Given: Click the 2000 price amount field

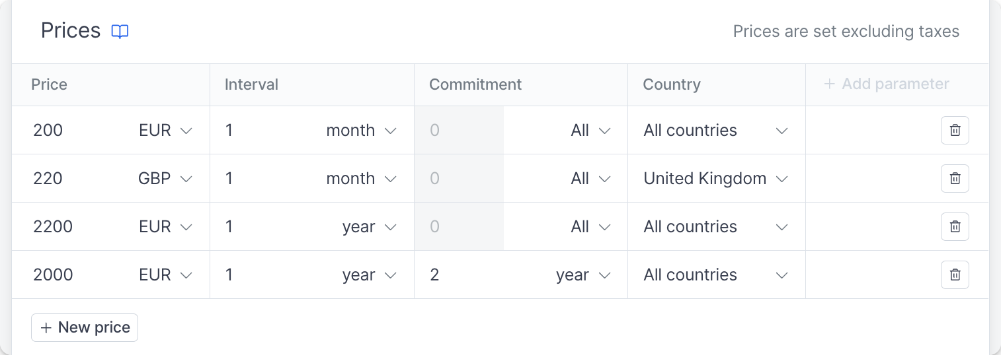Looking at the screenshot, I should pos(79,274).
